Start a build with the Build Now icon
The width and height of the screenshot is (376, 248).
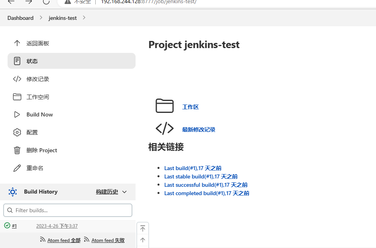coord(17,114)
